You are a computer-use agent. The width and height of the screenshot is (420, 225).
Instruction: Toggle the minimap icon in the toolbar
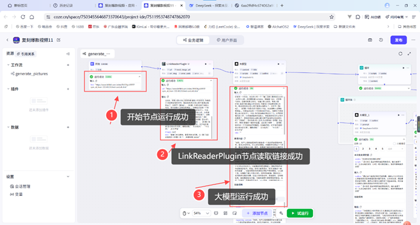coord(235,213)
